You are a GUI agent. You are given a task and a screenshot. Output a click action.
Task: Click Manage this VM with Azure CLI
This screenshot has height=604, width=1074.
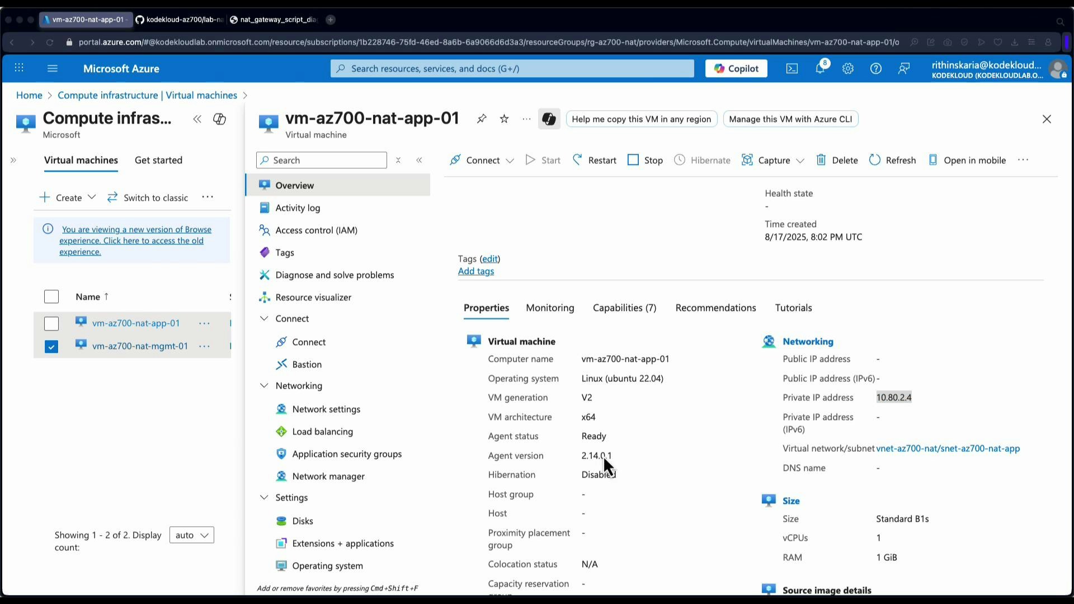pyautogui.click(x=790, y=119)
